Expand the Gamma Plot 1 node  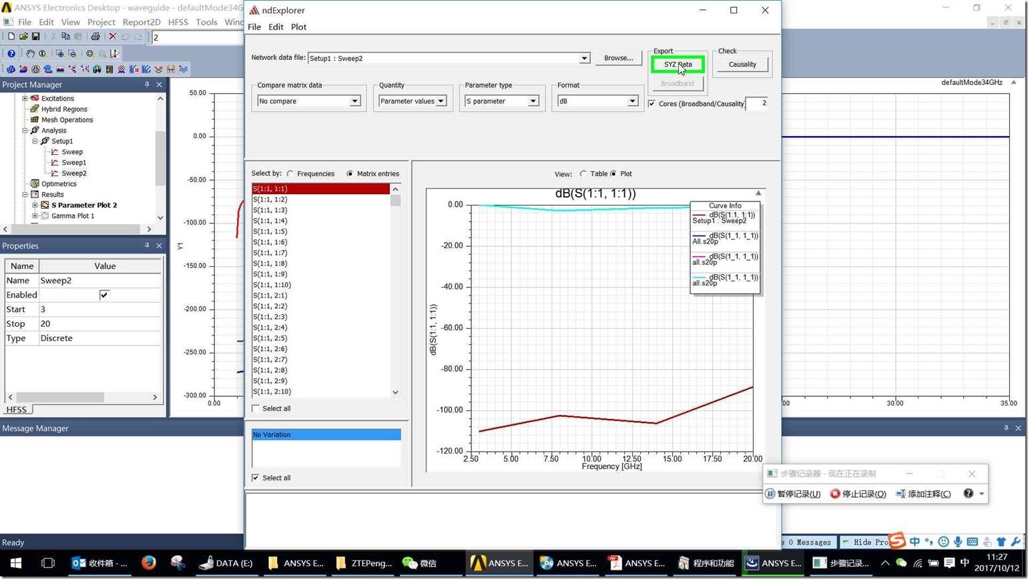35,215
